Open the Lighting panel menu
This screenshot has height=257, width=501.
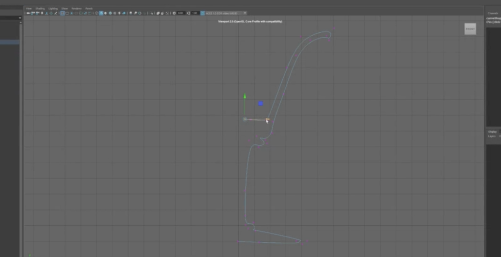point(53,9)
